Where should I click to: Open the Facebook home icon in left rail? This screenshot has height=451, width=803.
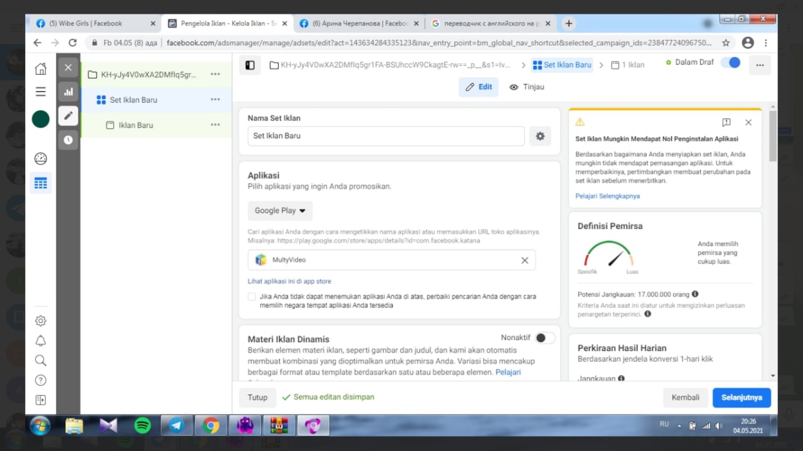click(x=40, y=68)
